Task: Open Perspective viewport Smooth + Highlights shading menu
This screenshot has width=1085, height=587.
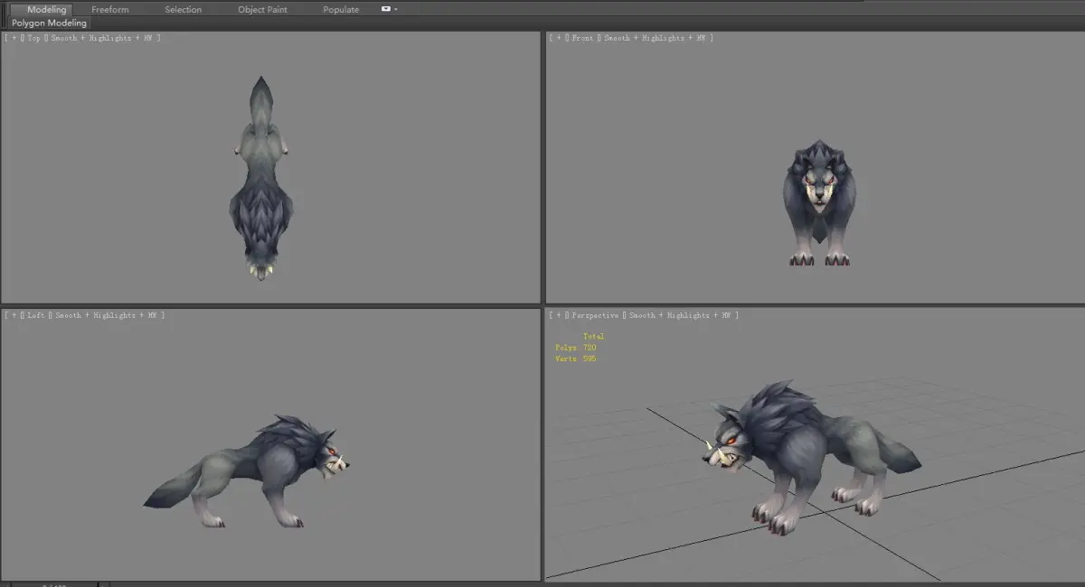Action: coord(678,315)
